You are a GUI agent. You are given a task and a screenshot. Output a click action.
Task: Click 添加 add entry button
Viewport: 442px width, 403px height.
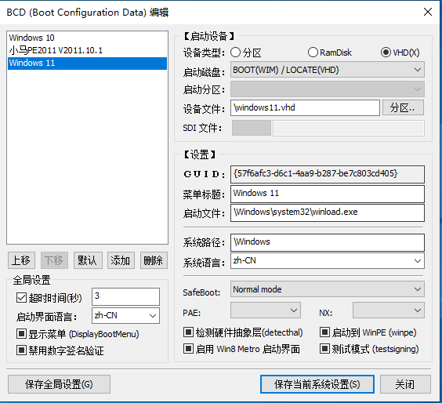[x=121, y=260]
